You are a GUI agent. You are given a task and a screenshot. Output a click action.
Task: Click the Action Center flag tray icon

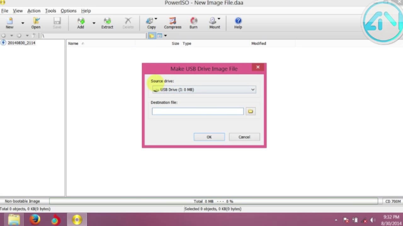click(x=346, y=220)
